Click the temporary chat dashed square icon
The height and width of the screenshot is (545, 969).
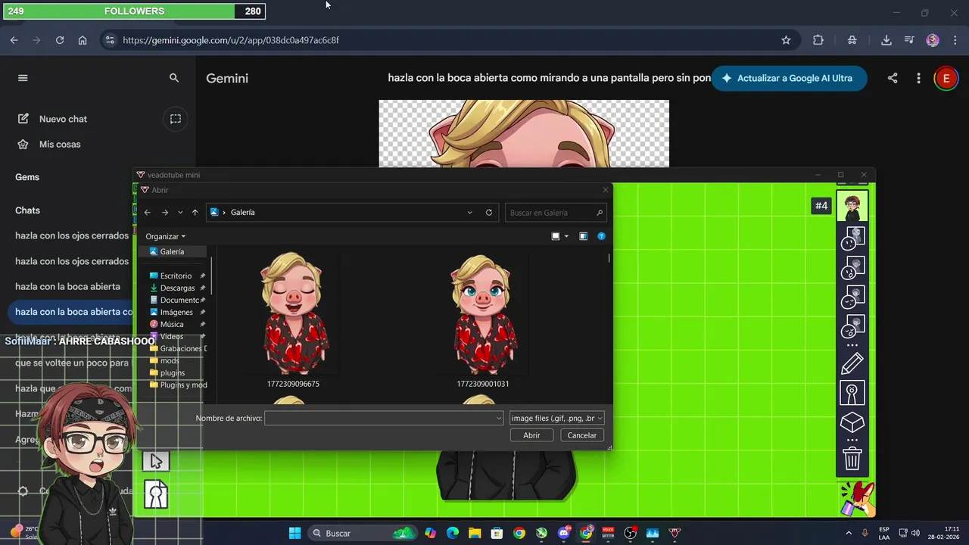pos(176,119)
